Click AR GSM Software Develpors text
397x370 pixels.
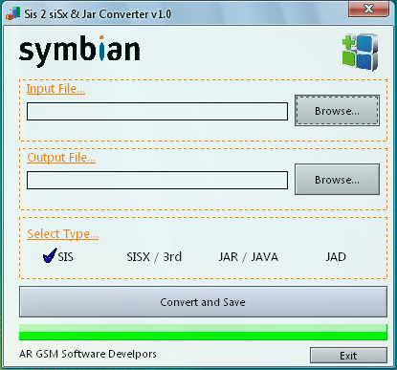tap(88, 354)
